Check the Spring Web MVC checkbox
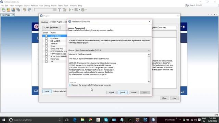 click(x=47, y=49)
